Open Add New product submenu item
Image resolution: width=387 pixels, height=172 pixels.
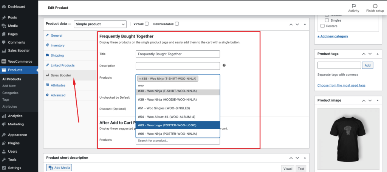point(9,86)
